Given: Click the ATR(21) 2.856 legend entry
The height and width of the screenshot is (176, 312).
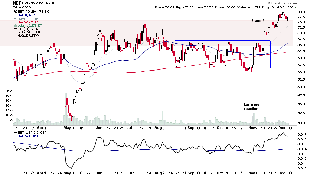Looking at the screenshot, I should point(27,29).
